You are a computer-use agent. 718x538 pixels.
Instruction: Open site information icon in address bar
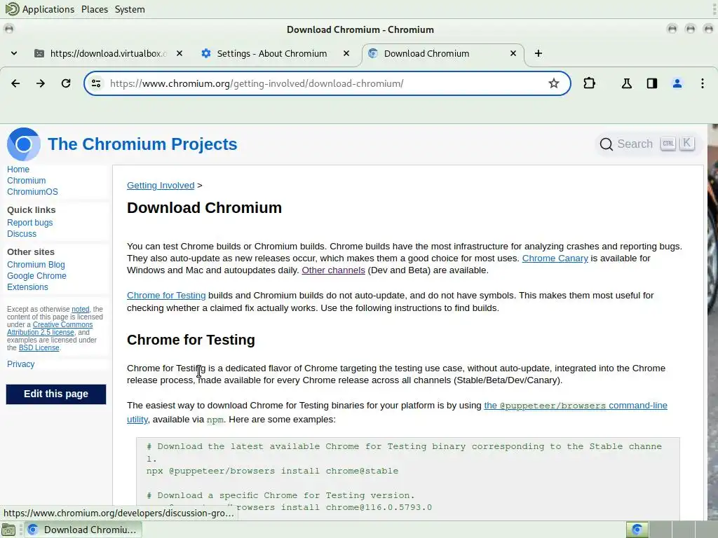[96, 83]
